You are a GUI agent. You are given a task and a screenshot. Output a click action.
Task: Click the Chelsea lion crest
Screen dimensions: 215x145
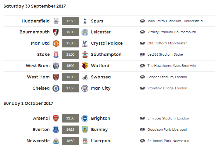click(x=56, y=88)
